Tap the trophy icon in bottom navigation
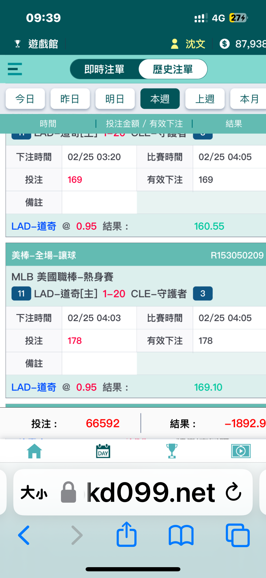 point(172,451)
